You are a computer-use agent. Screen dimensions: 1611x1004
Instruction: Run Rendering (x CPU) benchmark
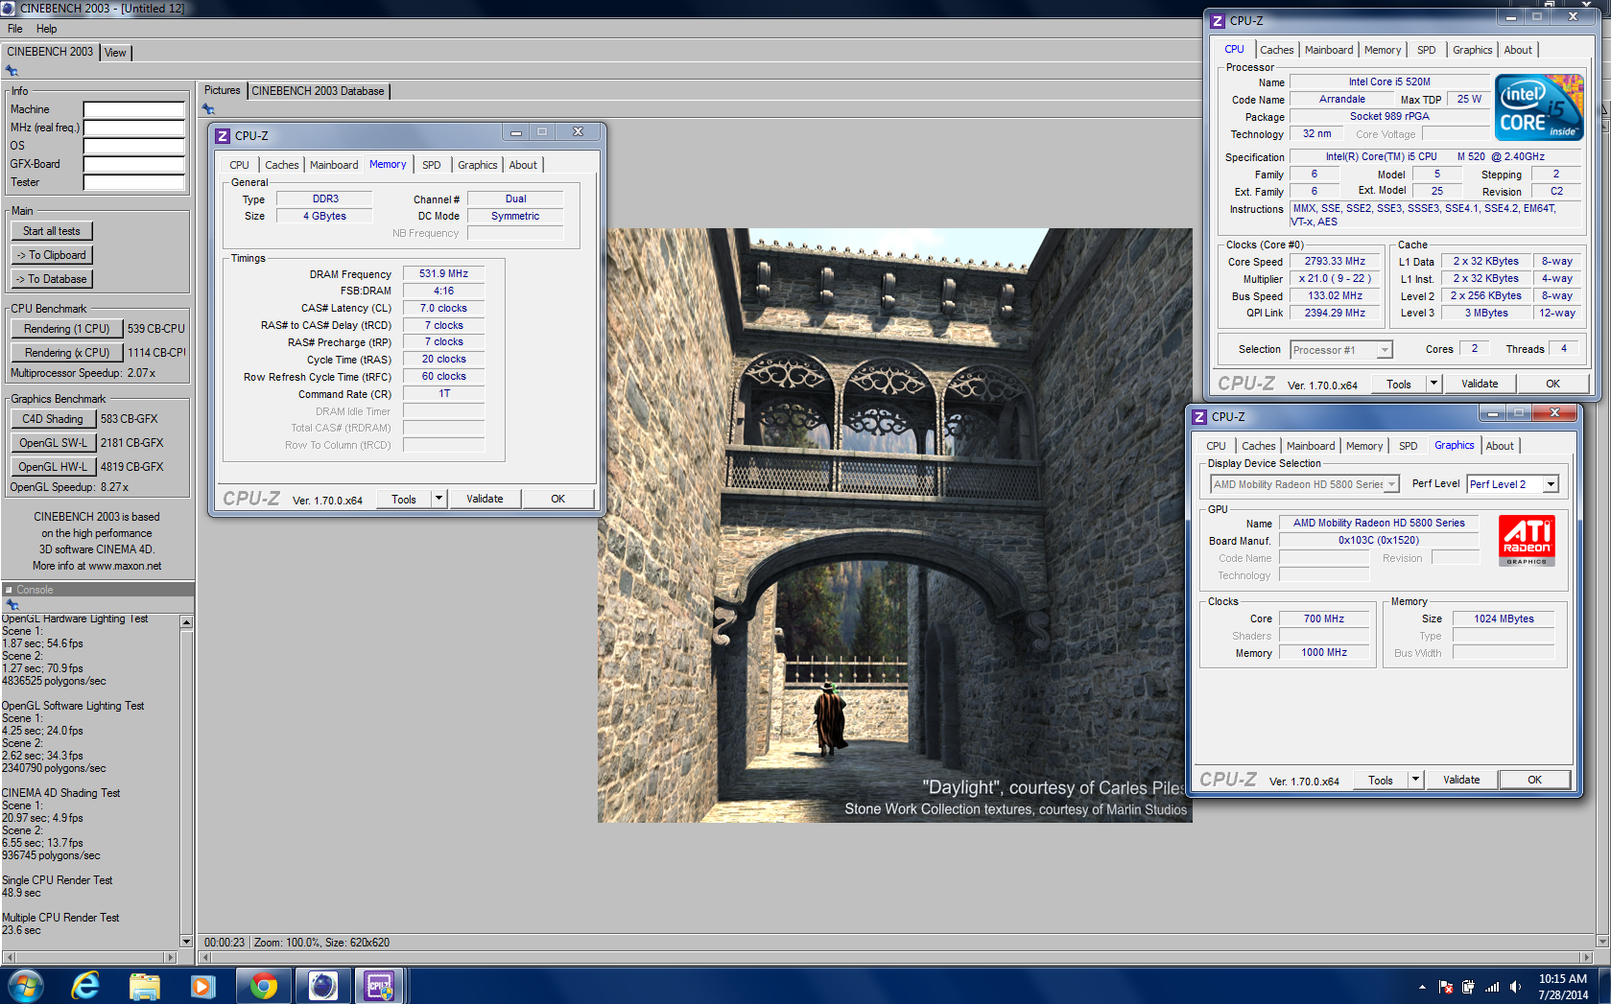[x=67, y=353]
